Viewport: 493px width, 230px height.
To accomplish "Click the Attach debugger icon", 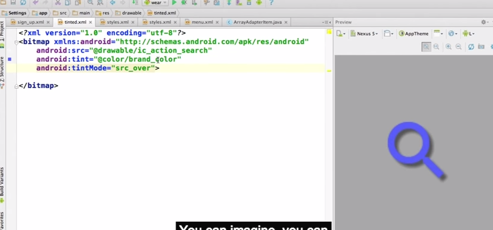I will pos(194,2).
